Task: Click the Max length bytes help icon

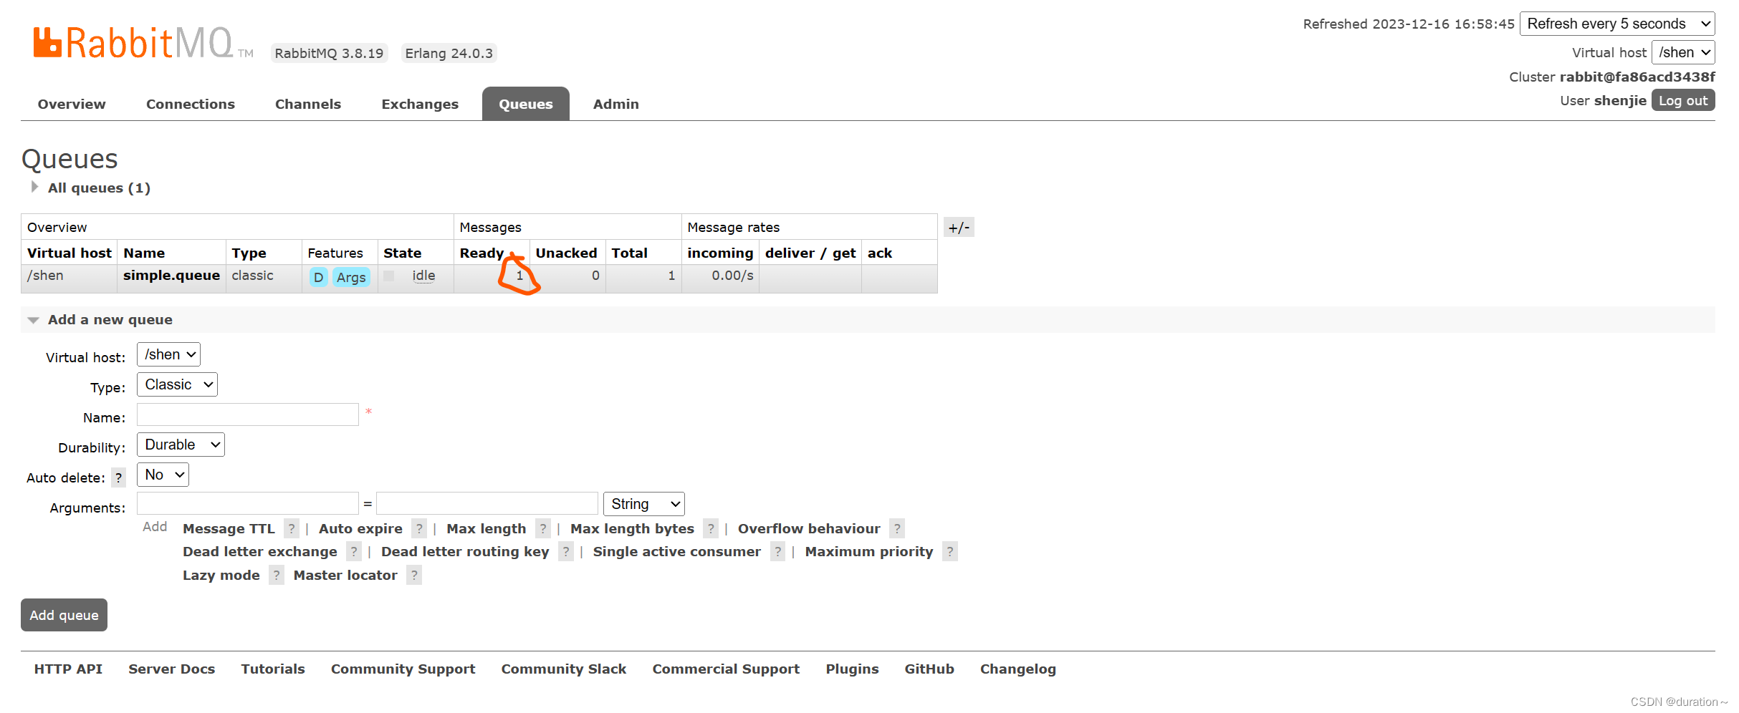Action: (711, 528)
